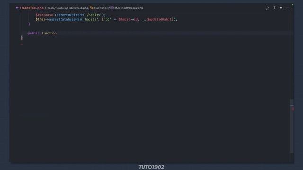
Task: Click the '$habit->id' expression
Action: tap(128, 19)
